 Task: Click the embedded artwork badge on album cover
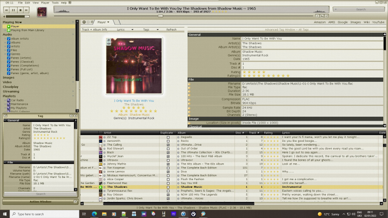coord(109,42)
